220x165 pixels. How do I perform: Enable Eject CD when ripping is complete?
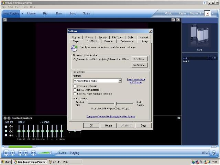click(x=75, y=93)
